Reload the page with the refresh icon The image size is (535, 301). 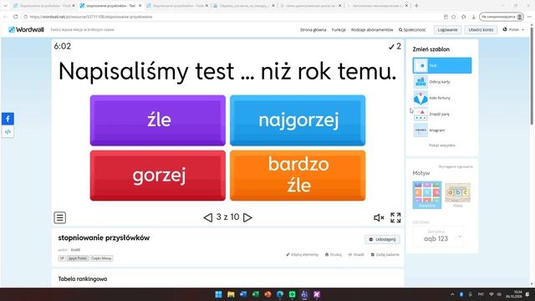pyautogui.click(x=15, y=17)
